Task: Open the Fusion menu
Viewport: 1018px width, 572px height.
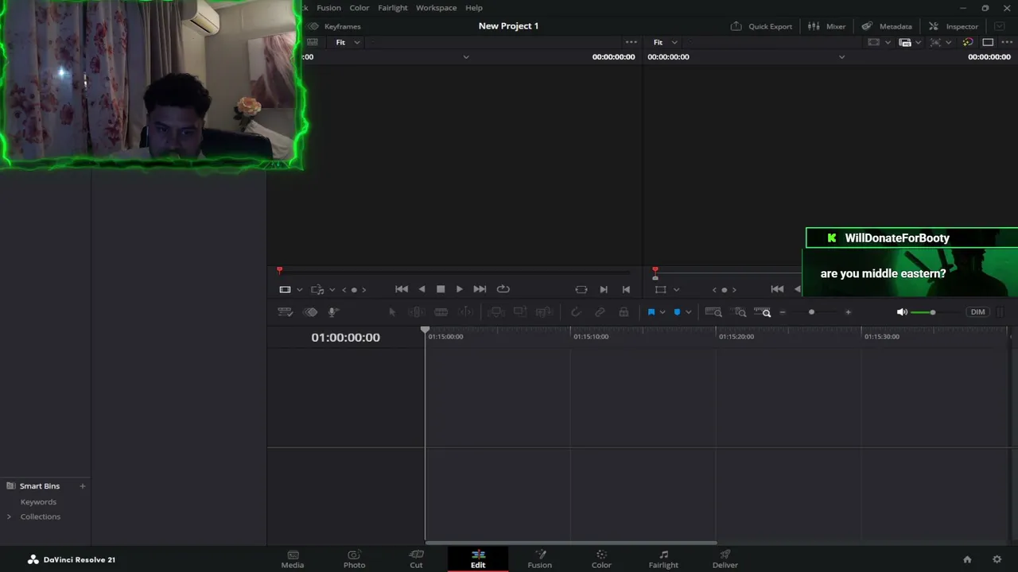Action: click(328, 8)
